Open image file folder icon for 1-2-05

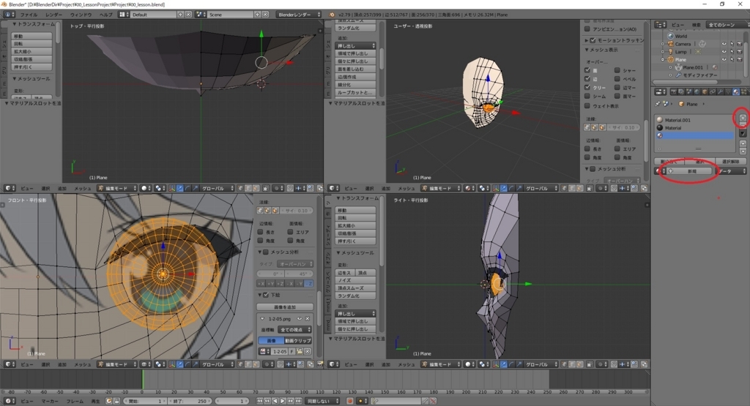[300, 351]
